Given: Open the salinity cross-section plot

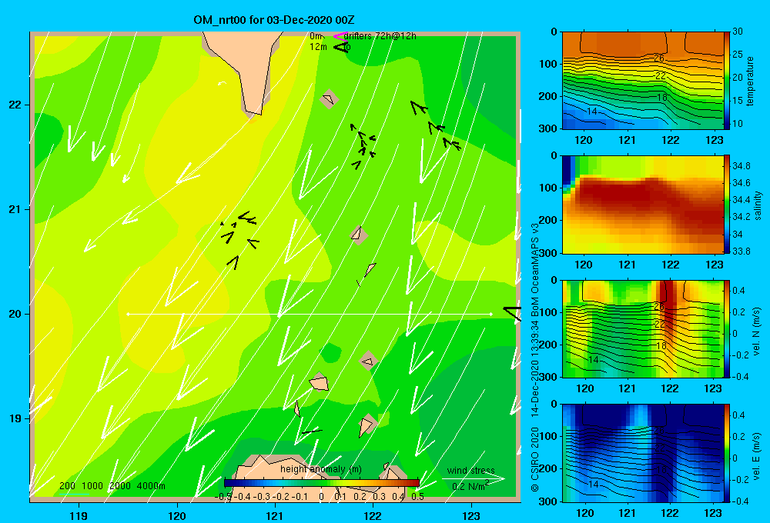Looking at the screenshot, I should click(643, 205).
